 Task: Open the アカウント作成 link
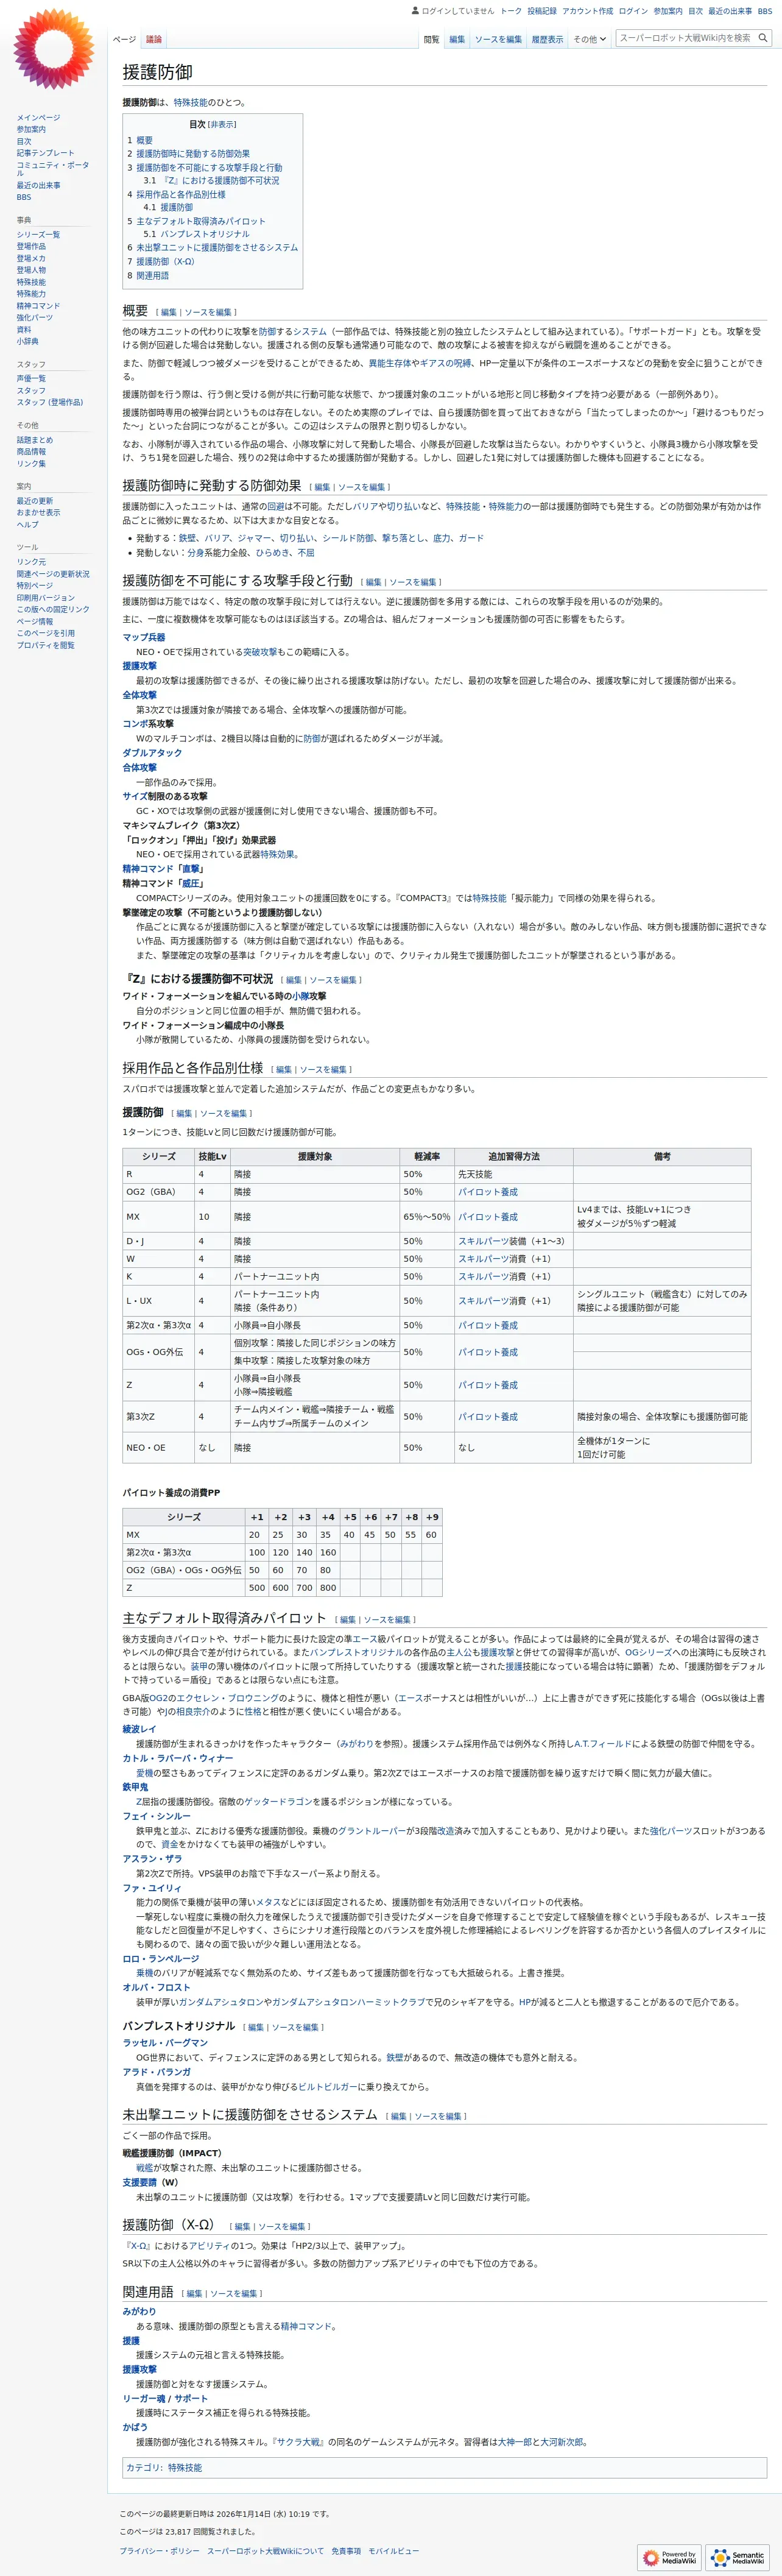588,11
